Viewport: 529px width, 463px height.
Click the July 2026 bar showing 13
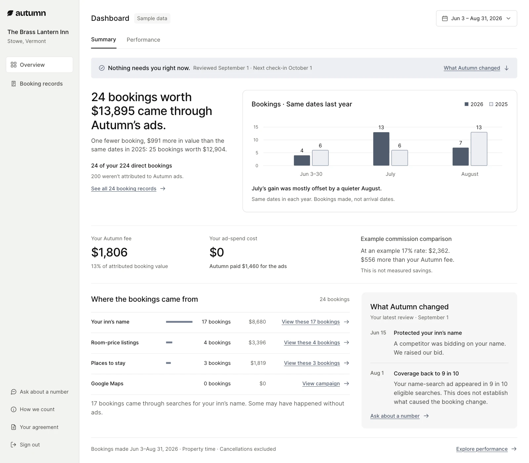point(381,149)
